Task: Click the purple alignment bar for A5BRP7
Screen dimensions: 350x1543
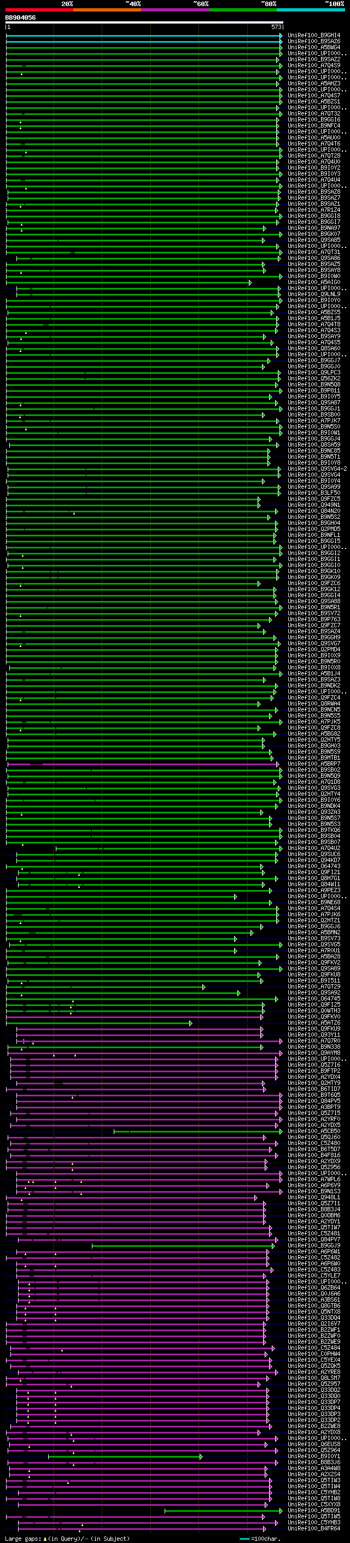Action: (143, 764)
